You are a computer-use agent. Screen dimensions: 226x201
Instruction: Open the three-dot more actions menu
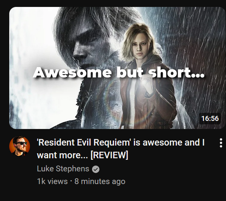click(221, 143)
